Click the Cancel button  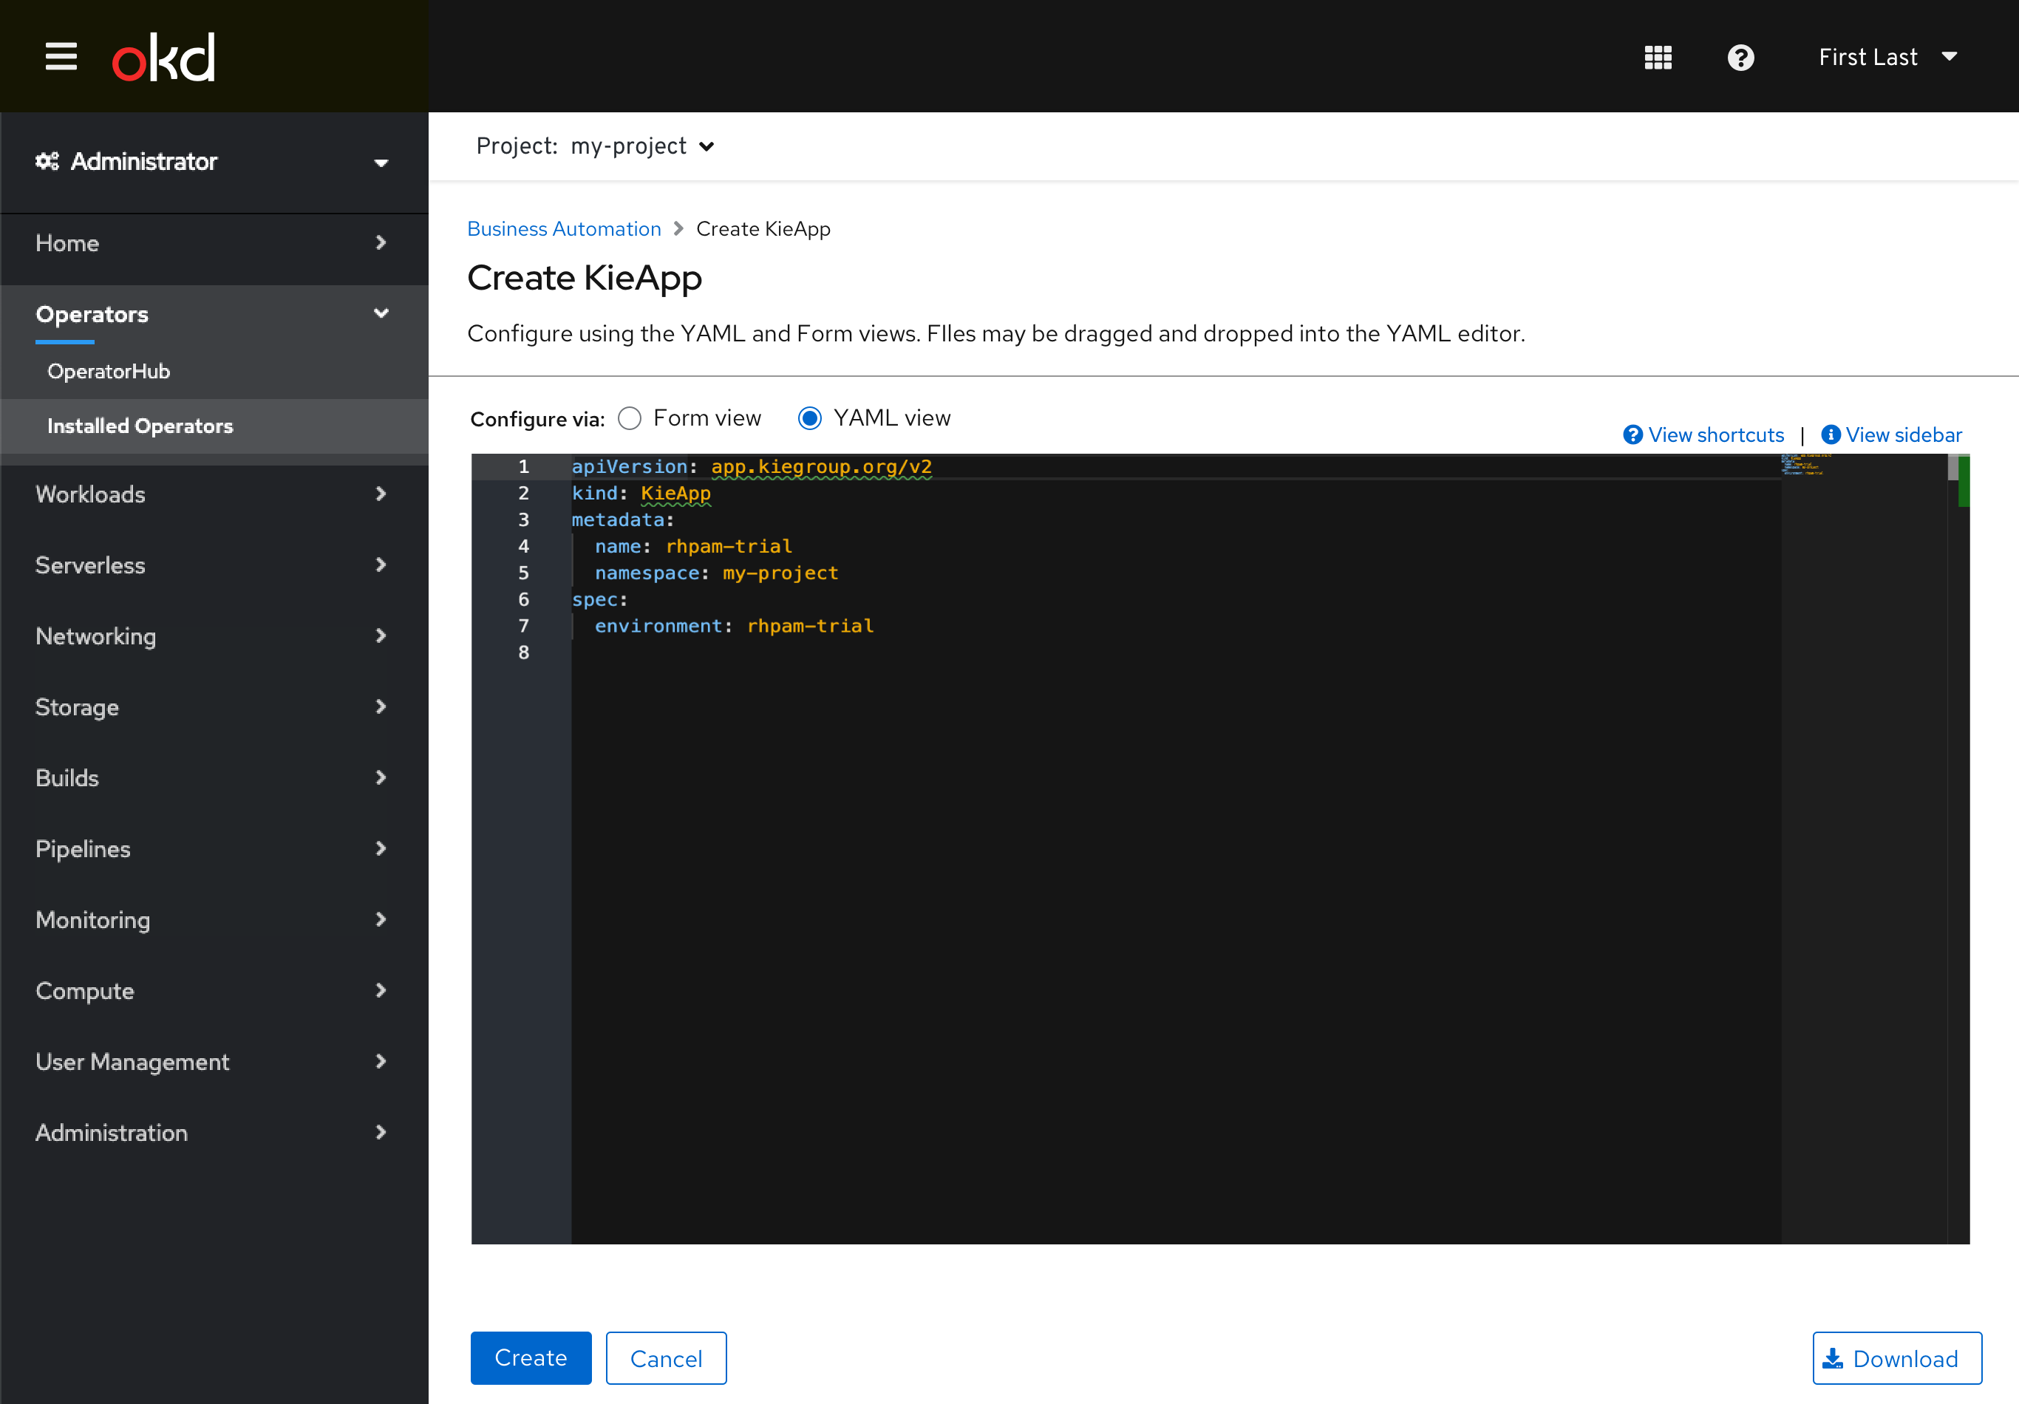point(667,1358)
